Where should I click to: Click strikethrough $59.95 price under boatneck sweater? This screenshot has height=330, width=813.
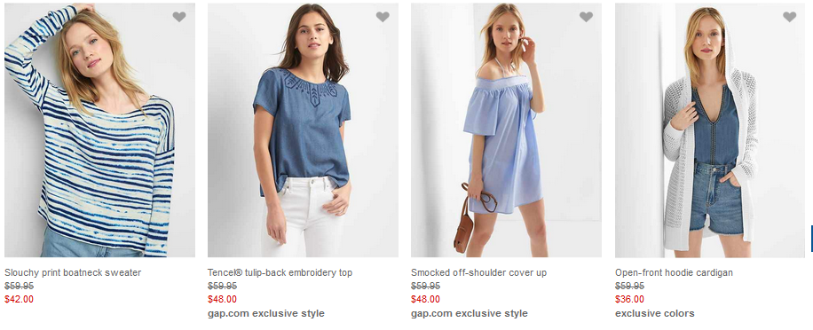pyautogui.click(x=20, y=286)
